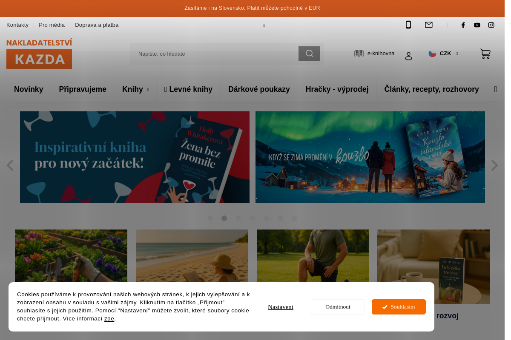Viewport: 511px width, 340px height.
Task: Accept cookies with Souhlasím button
Action: click(x=398, y=307)
